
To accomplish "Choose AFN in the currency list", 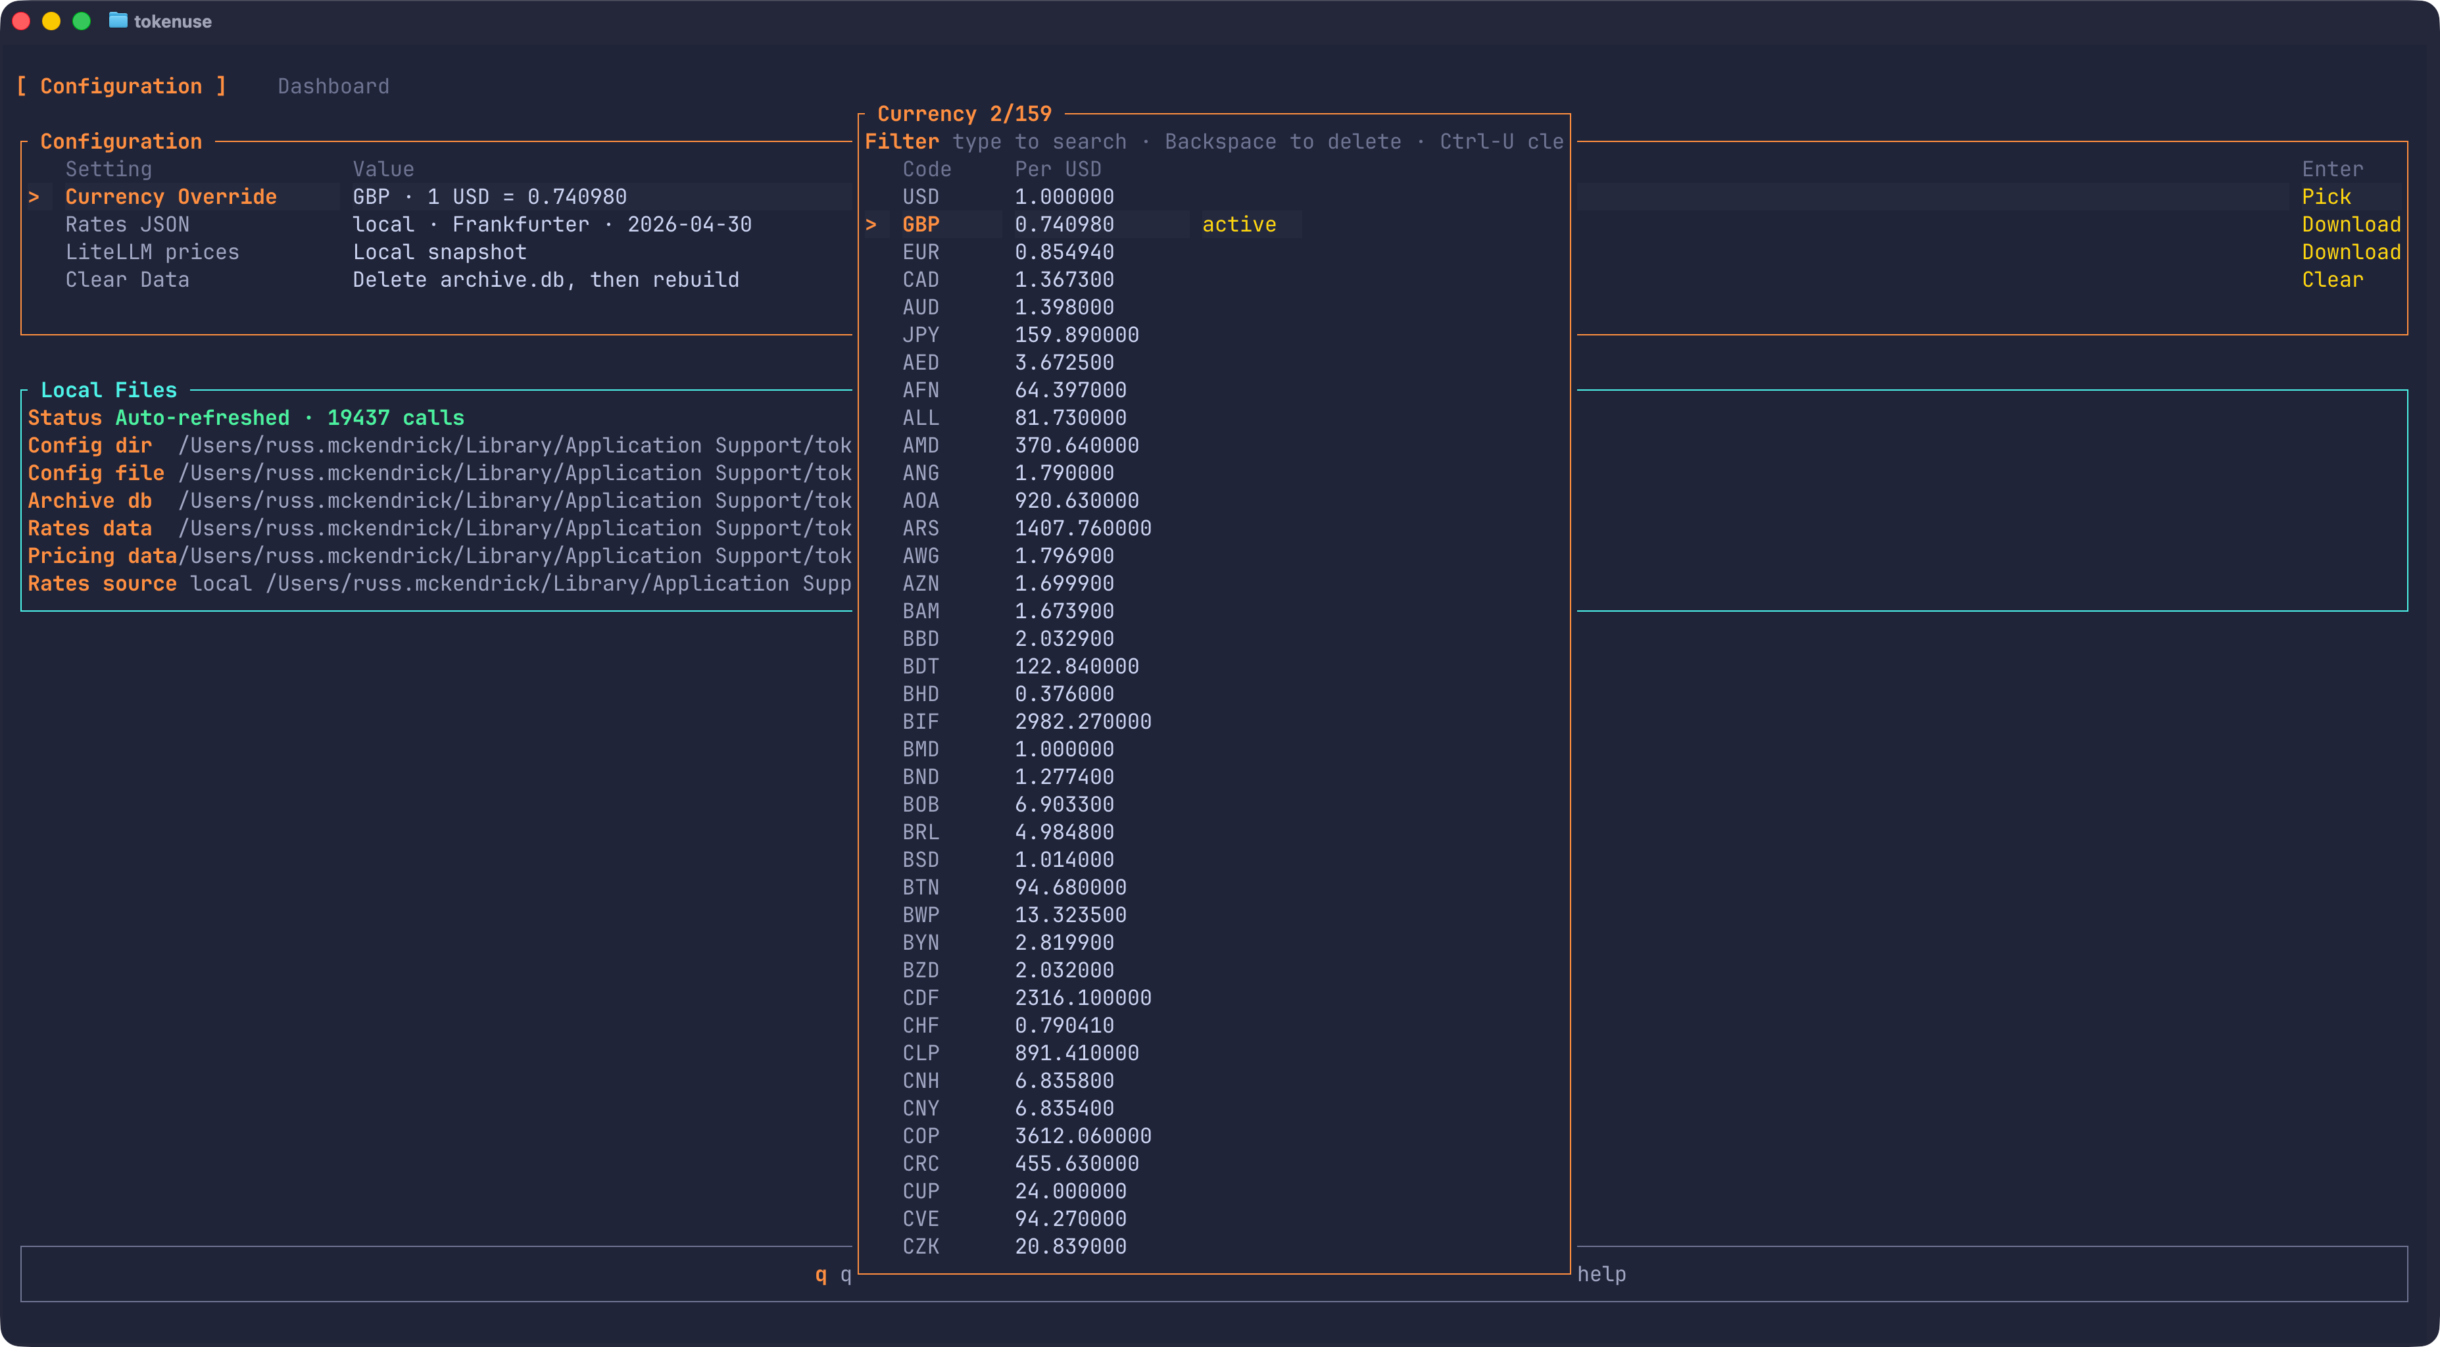I will [x=1213, y=390].
